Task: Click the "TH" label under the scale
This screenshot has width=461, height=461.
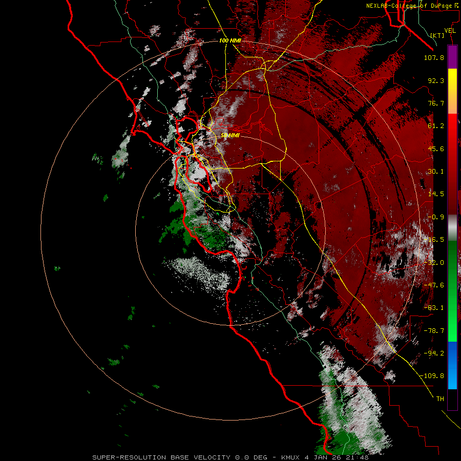Action: pyautogui.click(x=440, y=399)
